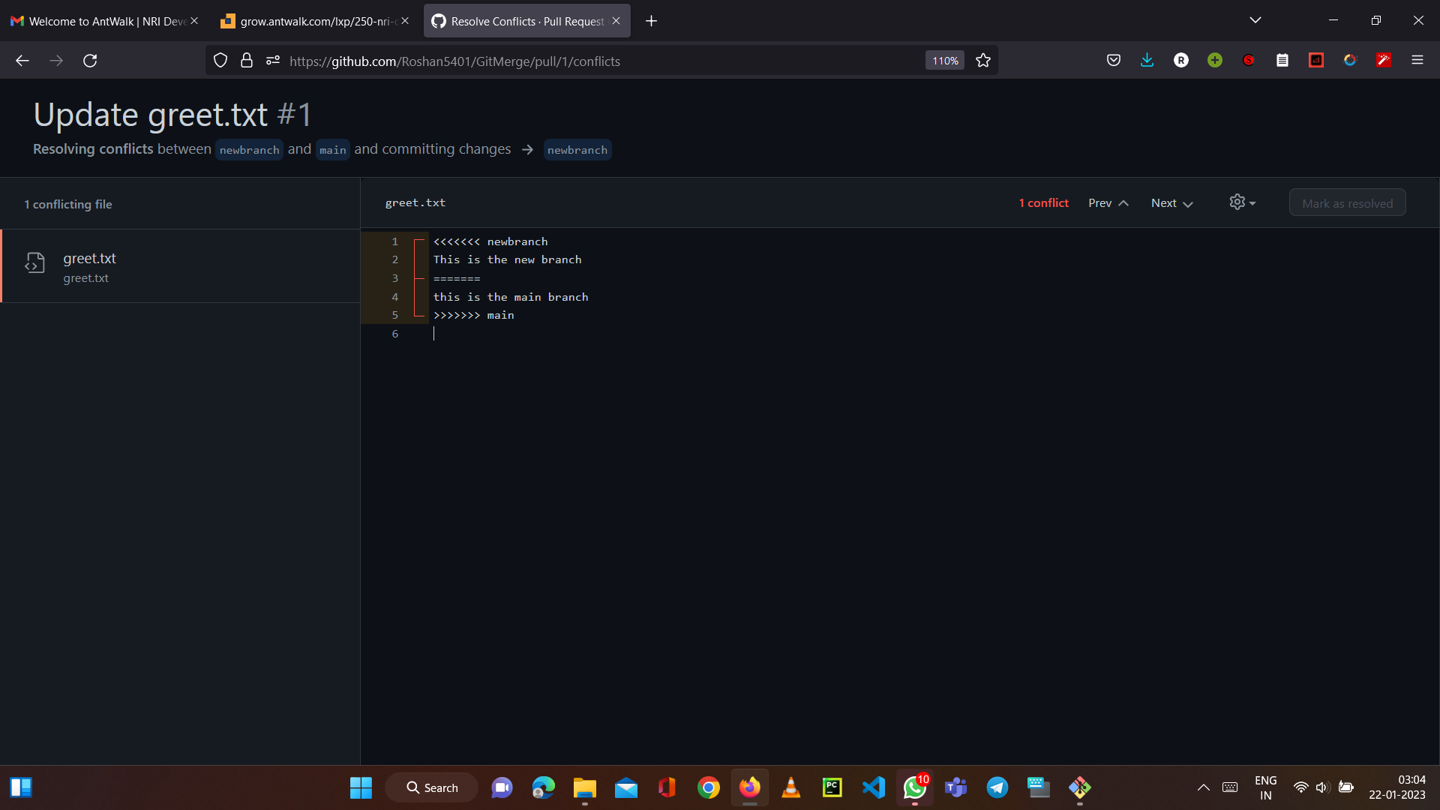Click the 110% zoom level indicator
Screen dimensions: 1440x810
coord(945,61)
